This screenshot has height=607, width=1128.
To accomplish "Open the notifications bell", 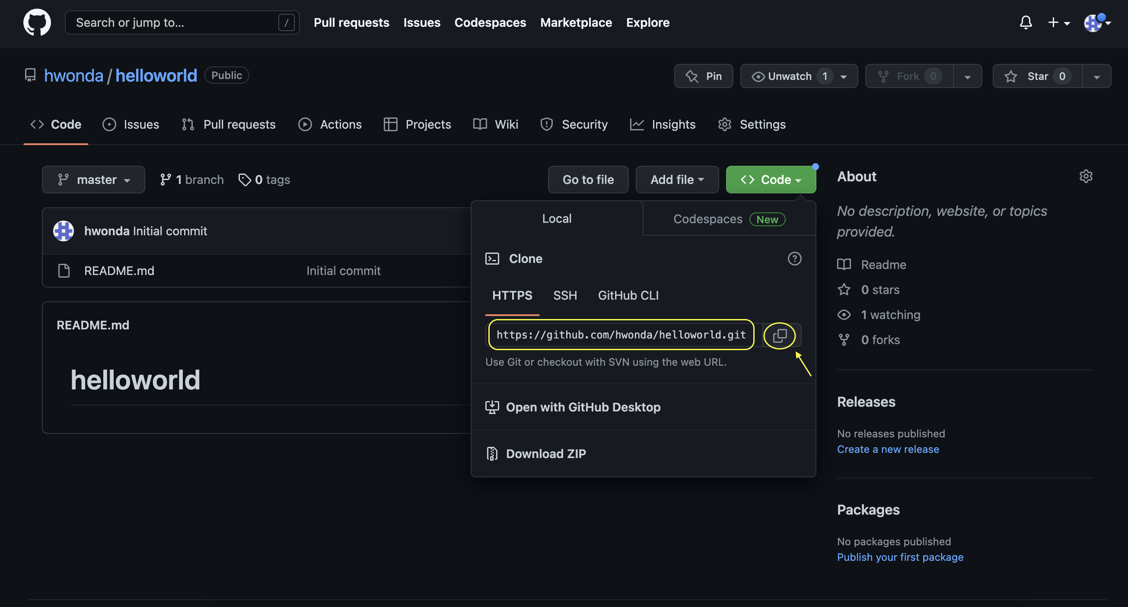I will pos(1026,22).
